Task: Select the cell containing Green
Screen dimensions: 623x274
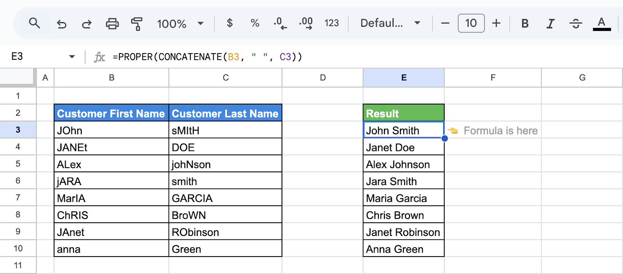Action: click(x=225, y=249)
